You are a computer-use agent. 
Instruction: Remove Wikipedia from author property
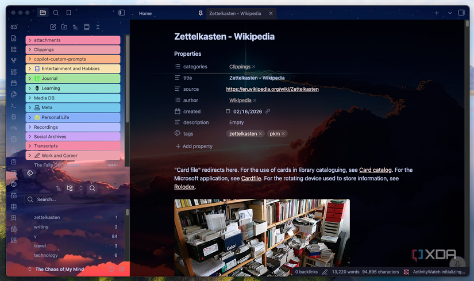255,101
